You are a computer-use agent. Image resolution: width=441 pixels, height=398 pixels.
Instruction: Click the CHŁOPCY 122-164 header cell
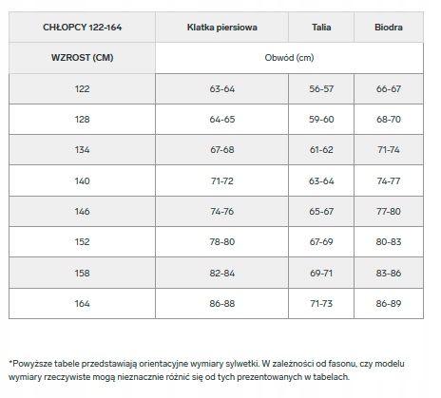click(83, 28)
